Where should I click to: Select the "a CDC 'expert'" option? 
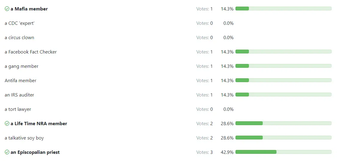[19, 23]
